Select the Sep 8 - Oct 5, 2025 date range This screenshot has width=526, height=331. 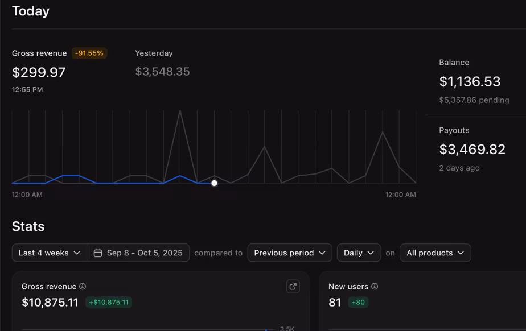click(144, 253)
